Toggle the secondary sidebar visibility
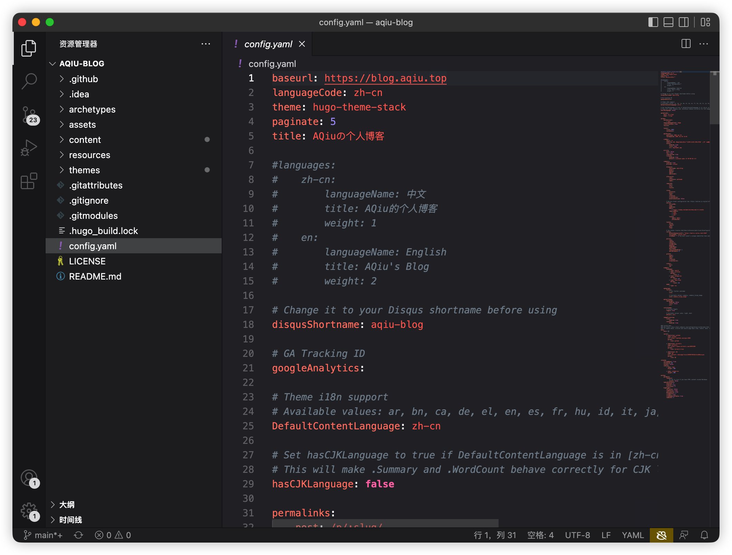Viewport: 732px width, 555px height. tap(684, 22)
